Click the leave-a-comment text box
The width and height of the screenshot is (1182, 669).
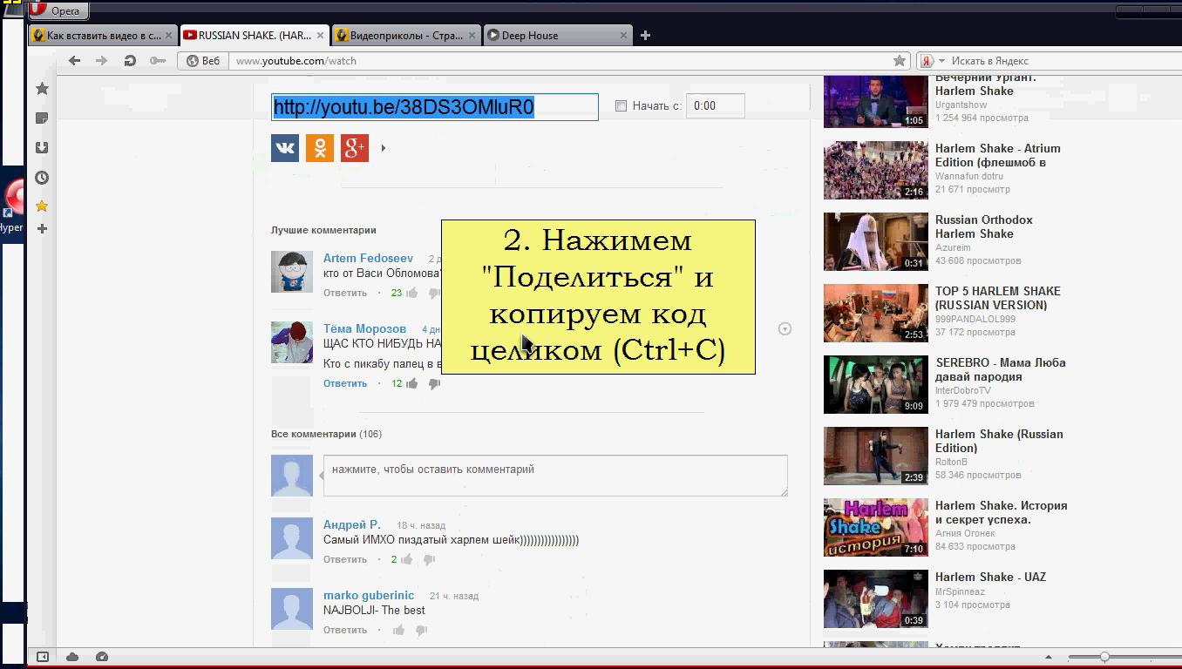(x=555, y=476)
